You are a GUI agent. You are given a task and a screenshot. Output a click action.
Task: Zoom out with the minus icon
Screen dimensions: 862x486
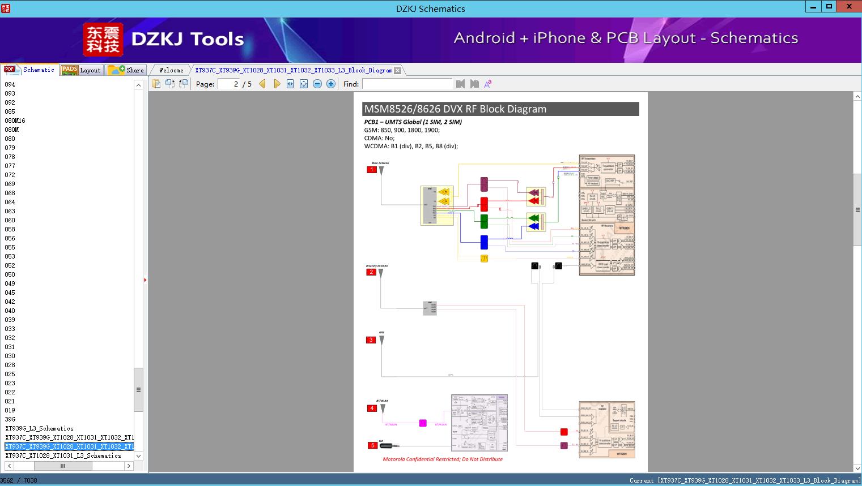(317, 84)
